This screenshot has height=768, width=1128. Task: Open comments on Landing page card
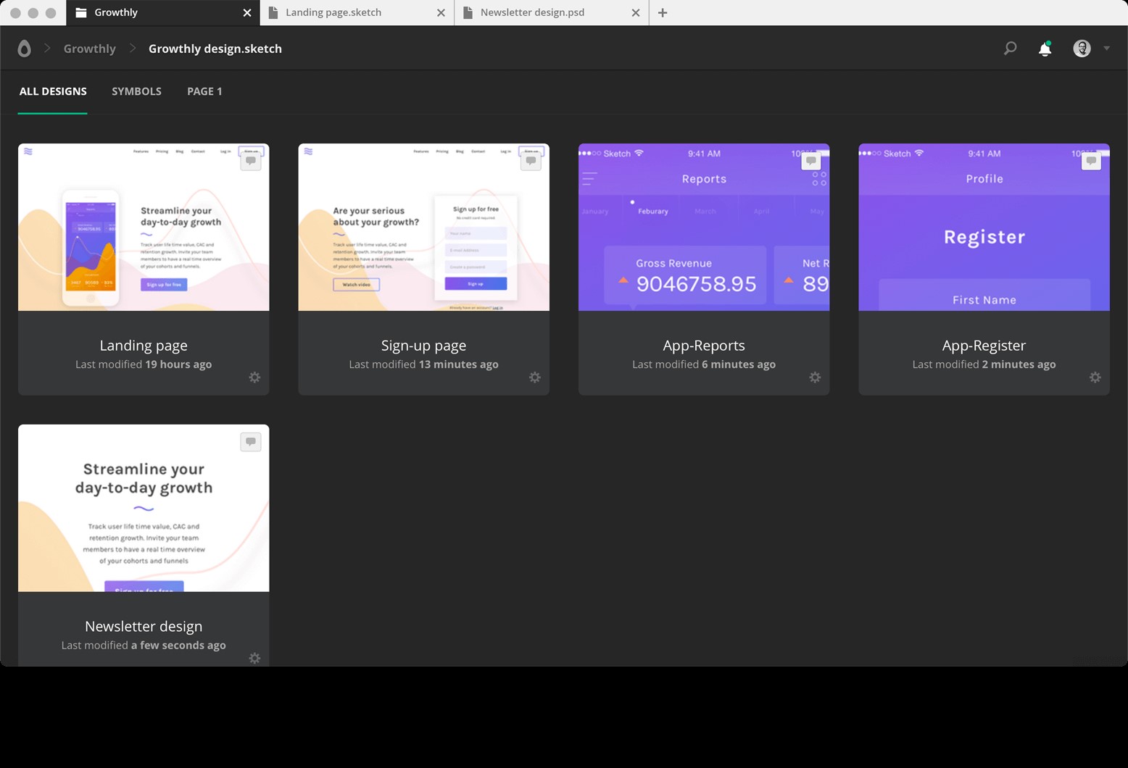click(x=251, y=161)
